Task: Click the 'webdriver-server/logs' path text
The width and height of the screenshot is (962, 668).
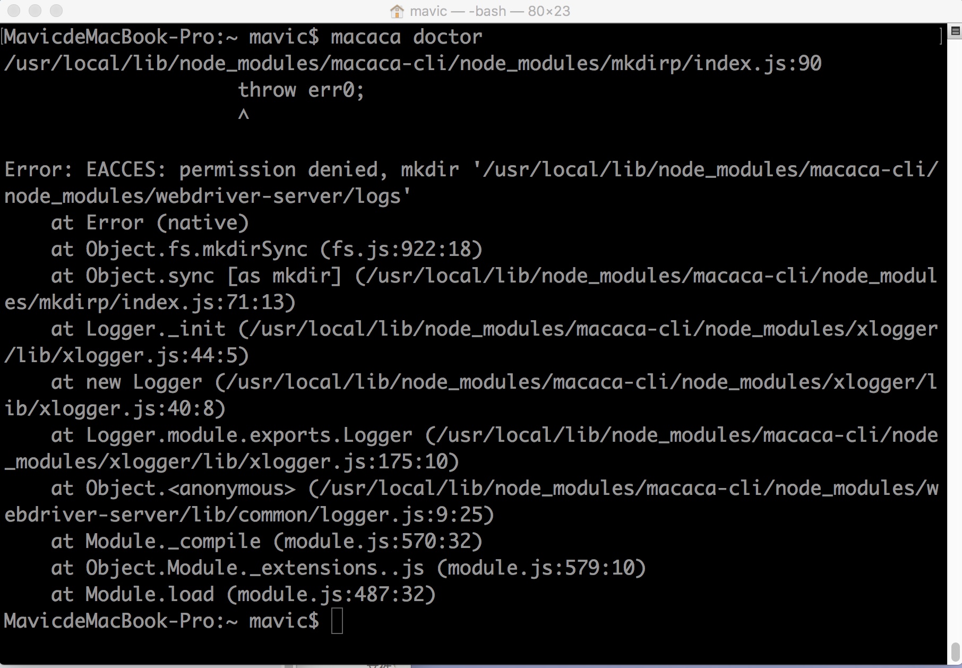Action: pos(278,196)
